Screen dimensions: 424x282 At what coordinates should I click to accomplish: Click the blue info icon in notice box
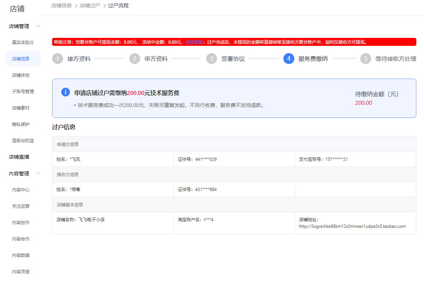point(66,92)
